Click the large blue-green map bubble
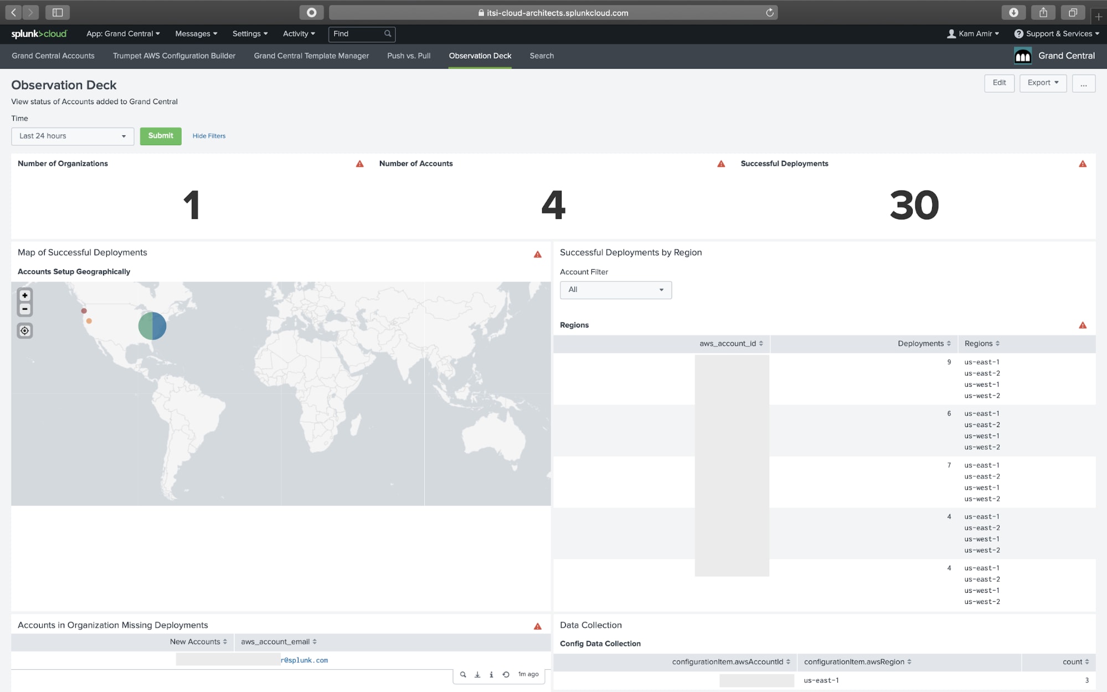This screenshot has width=1107, height=692. pos(152,326)
